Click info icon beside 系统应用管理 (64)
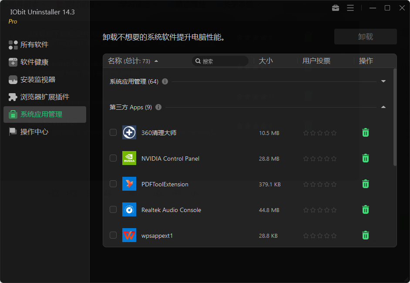The width and height of the screenshot is (410, 283). tap(165, 81)
